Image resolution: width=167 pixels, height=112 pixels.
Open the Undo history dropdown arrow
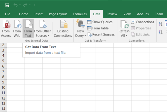(20, 5)
